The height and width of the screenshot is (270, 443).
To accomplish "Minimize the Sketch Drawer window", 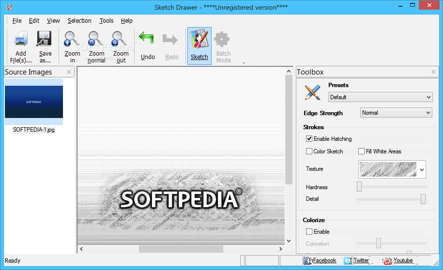I will point(400,6).
